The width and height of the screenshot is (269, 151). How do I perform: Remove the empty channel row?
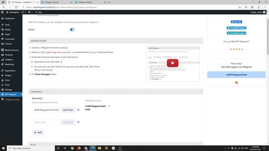point(78,122)
